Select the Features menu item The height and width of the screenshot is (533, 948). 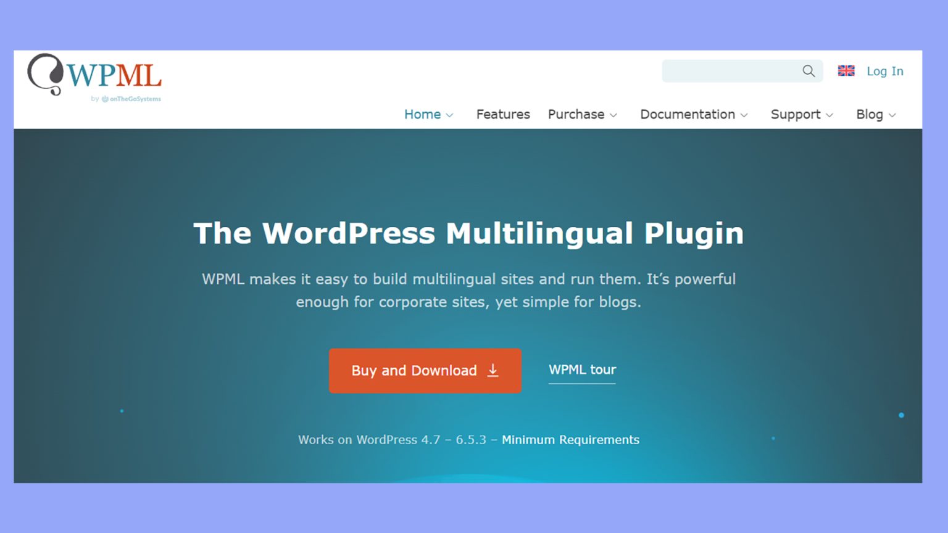point(502,115)
